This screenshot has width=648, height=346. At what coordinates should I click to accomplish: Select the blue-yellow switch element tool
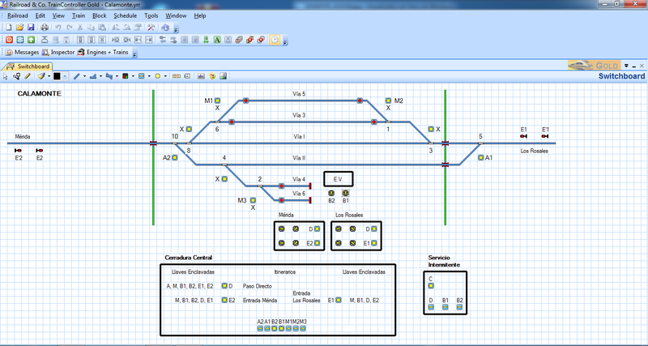[x=141, y=76]
